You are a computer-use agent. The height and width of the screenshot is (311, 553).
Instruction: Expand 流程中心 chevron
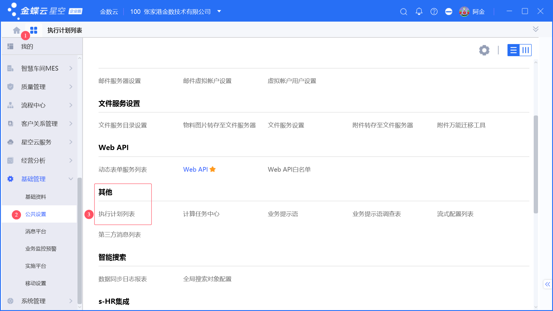tap(71, 105)
